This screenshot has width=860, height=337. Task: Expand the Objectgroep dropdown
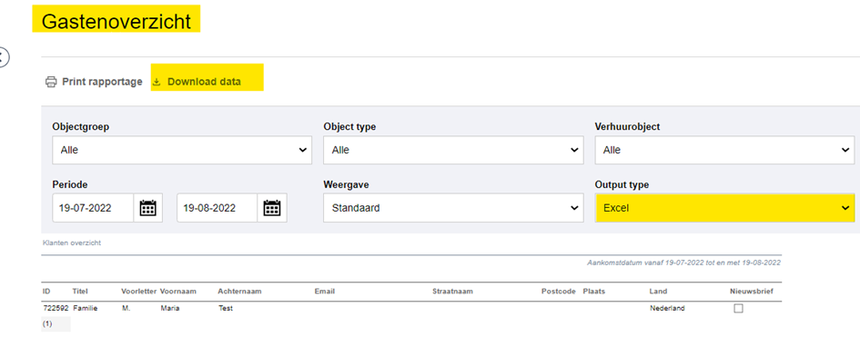(182, 150)
